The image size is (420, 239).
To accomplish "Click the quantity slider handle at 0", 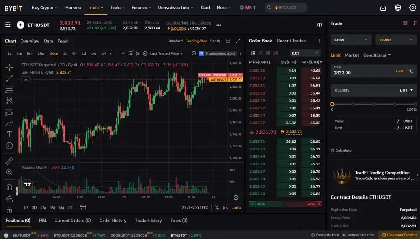I will point(332,104).
